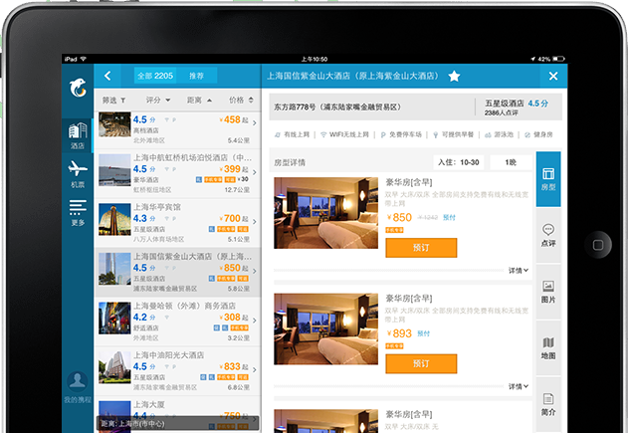Select 上海华亭宾馆 in list
The image size is (628, 433).
coord(177,222)
